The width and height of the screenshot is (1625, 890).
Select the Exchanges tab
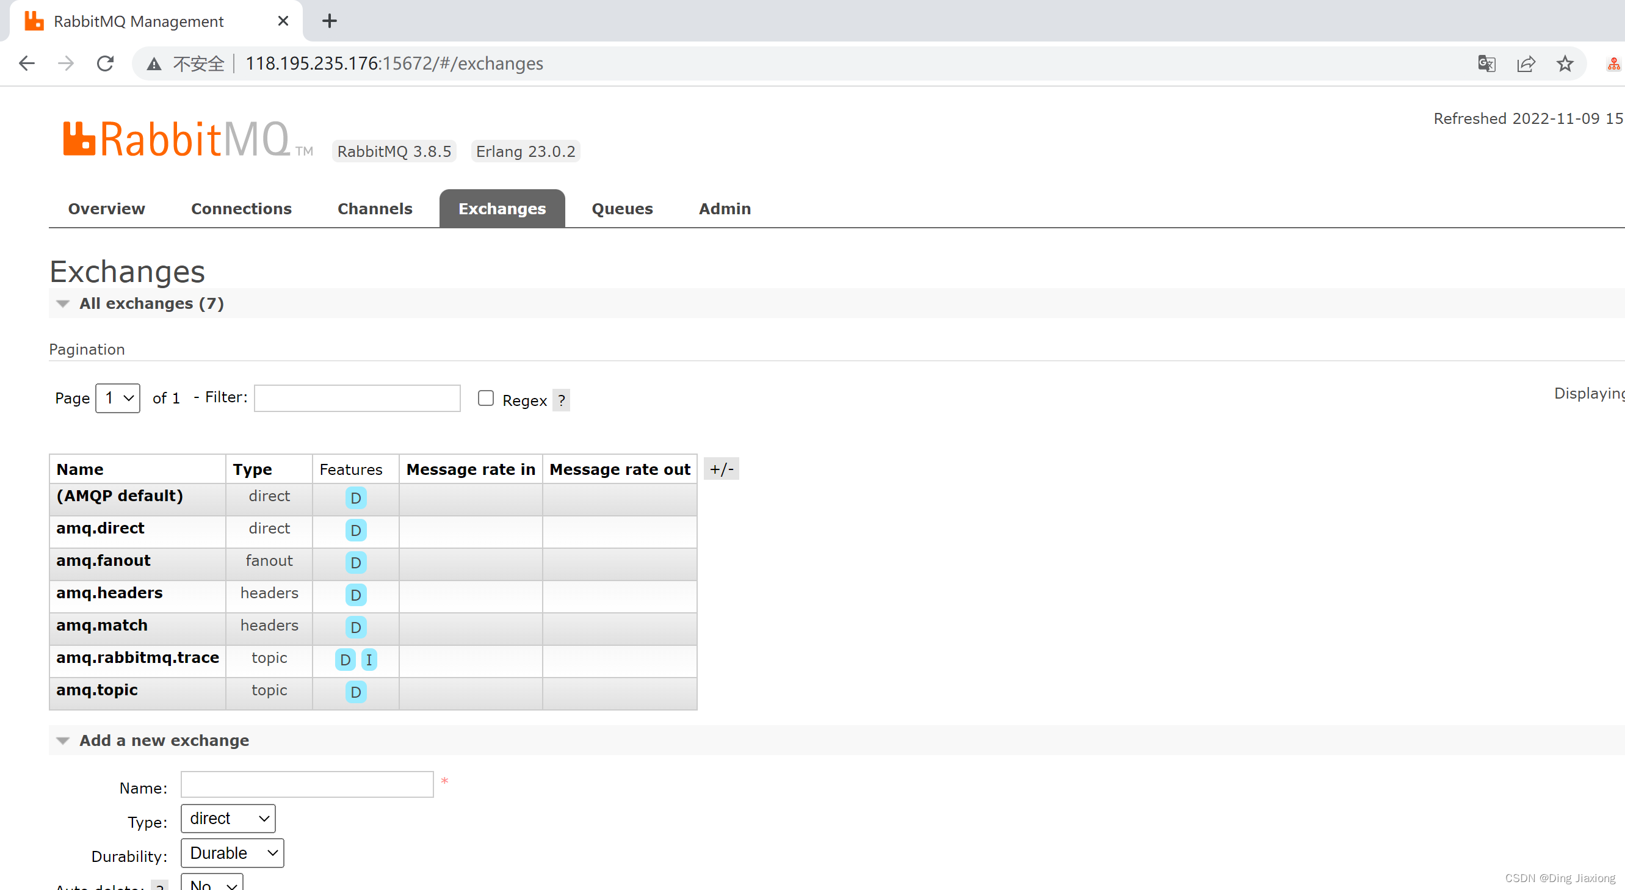[502, 209]
